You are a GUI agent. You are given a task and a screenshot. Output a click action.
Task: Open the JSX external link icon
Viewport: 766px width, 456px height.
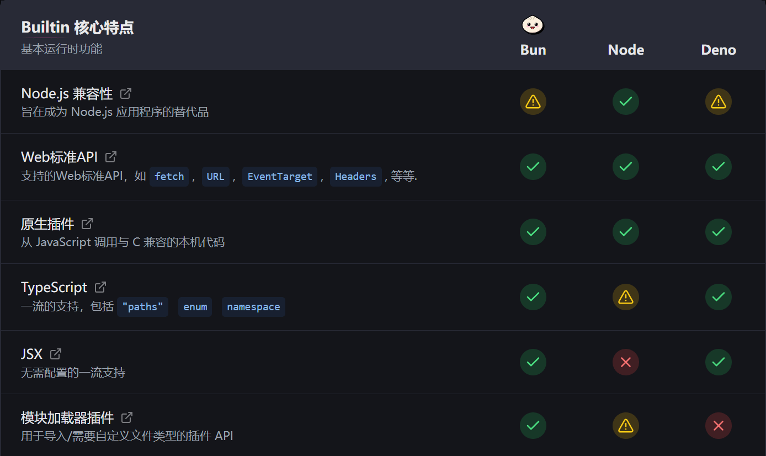[x=56, y=353]
